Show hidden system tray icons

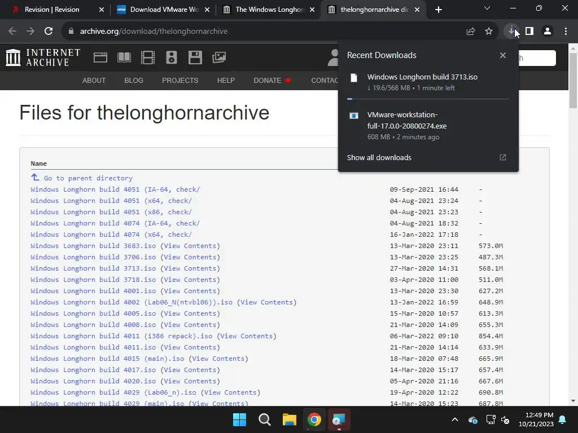(x=455, y=419)
